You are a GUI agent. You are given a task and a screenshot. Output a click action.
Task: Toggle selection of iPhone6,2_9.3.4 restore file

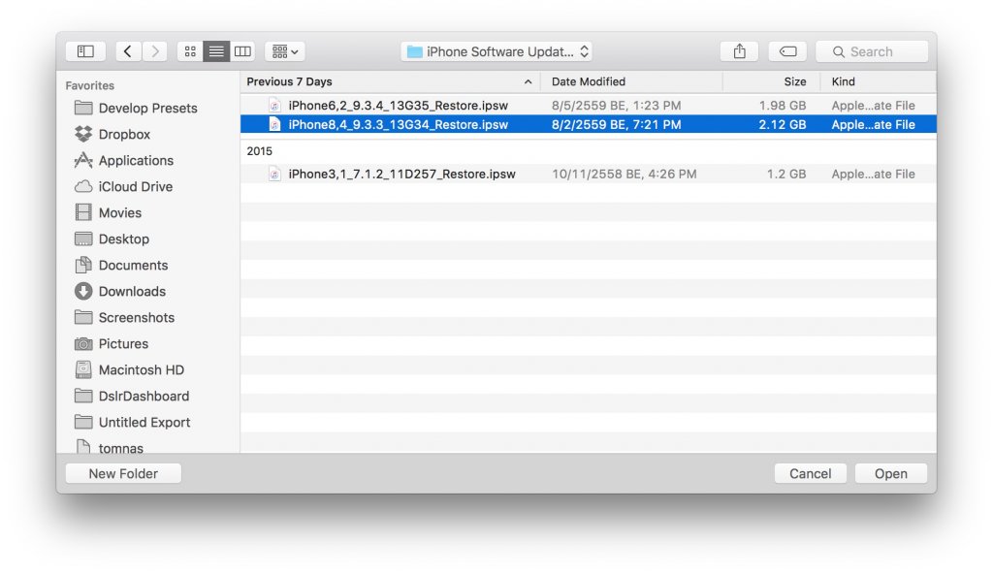click(x=398, y=105)
